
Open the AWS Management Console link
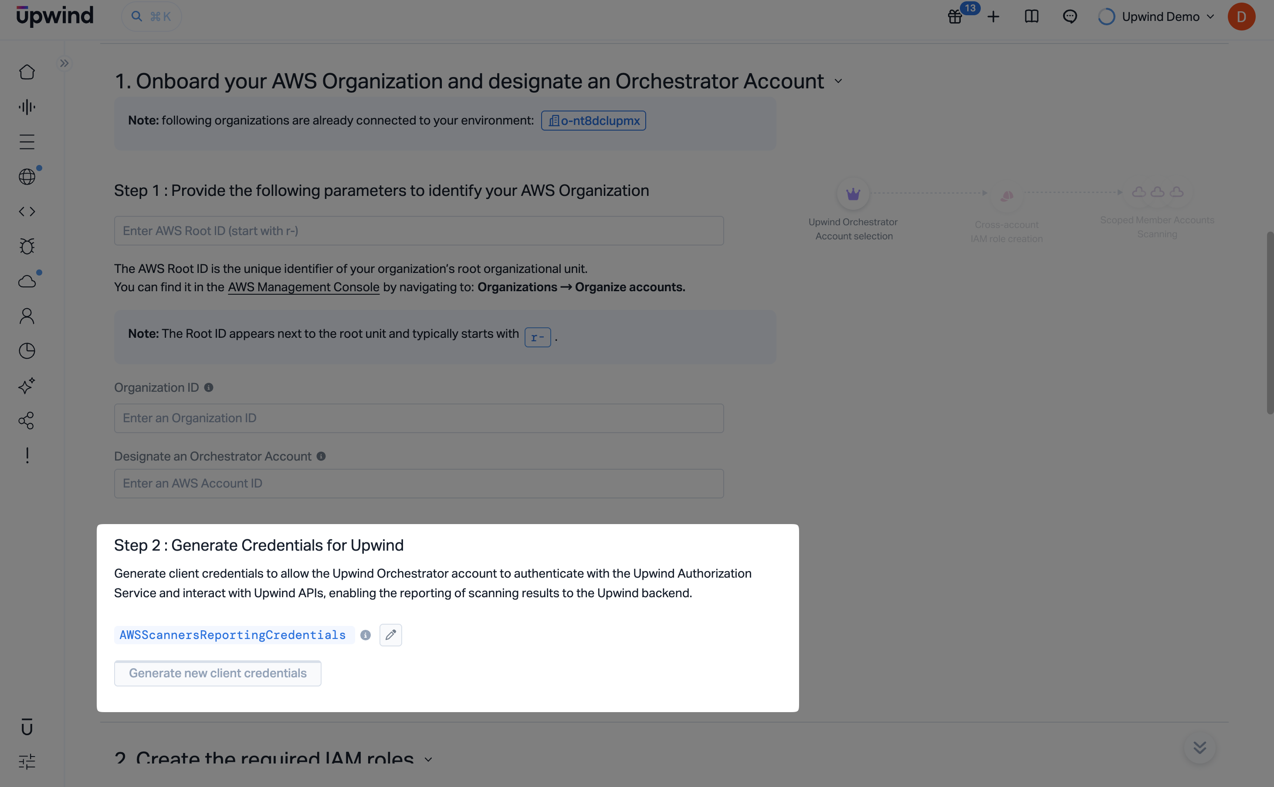[x=304, y=287]
